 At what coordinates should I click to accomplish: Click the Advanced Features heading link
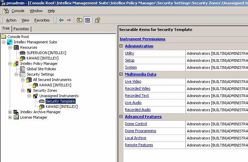click(x=143, y=117)
